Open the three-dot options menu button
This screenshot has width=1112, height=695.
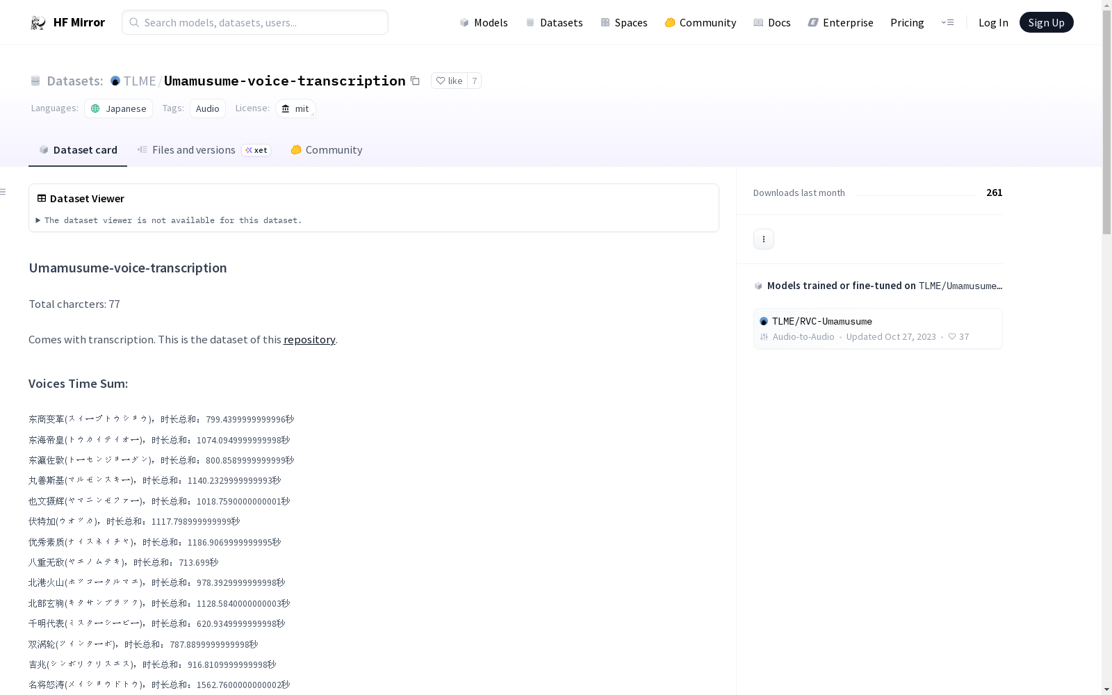(x=764, y=239)
